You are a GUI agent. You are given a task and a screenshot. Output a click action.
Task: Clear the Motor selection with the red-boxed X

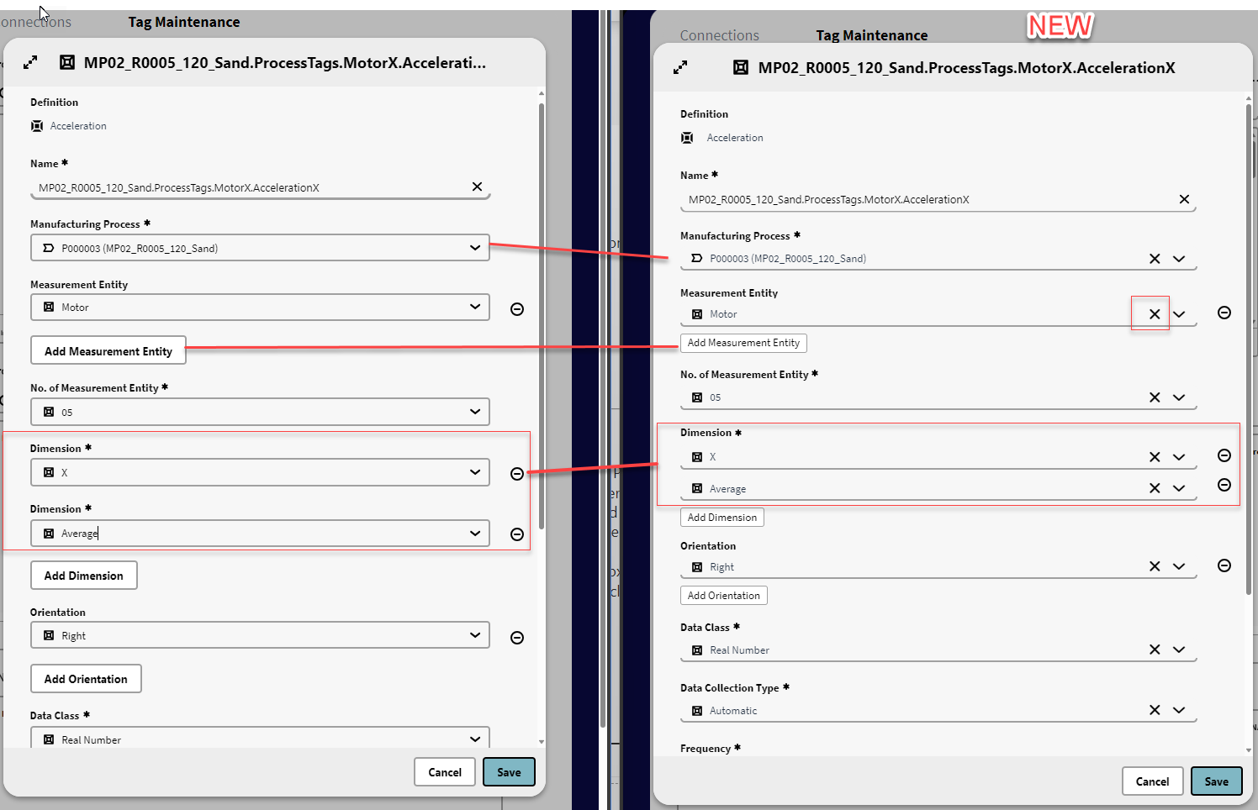1155,314
